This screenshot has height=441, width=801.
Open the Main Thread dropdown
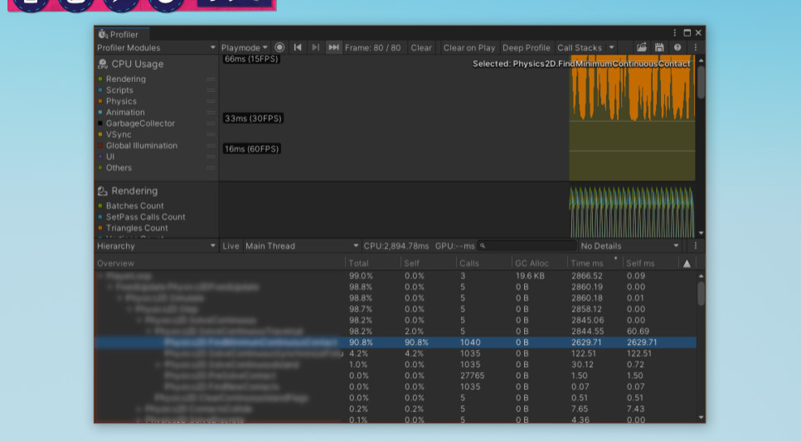tap(302, 246)
